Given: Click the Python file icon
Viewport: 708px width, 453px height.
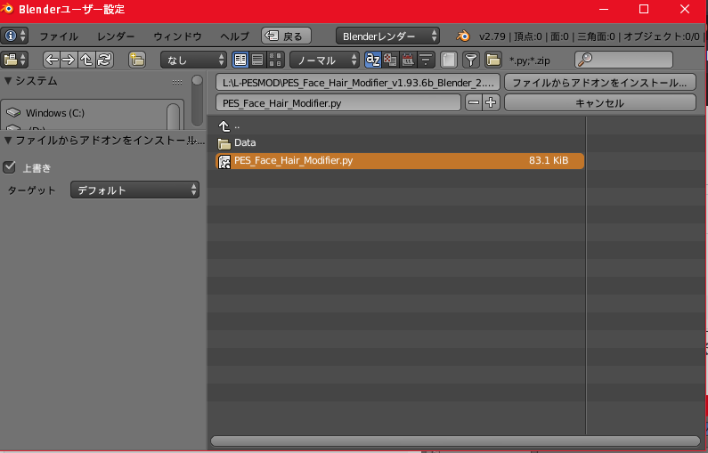Looking at the screenshot, I should 224,161.
